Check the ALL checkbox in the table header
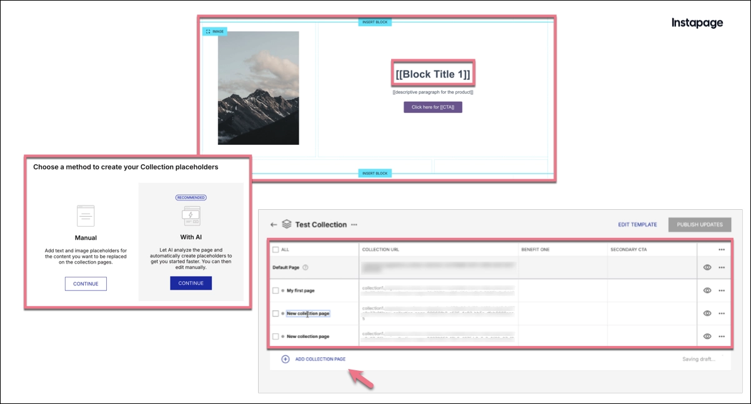Screen dimensions: 751x404 click(275, 249)
